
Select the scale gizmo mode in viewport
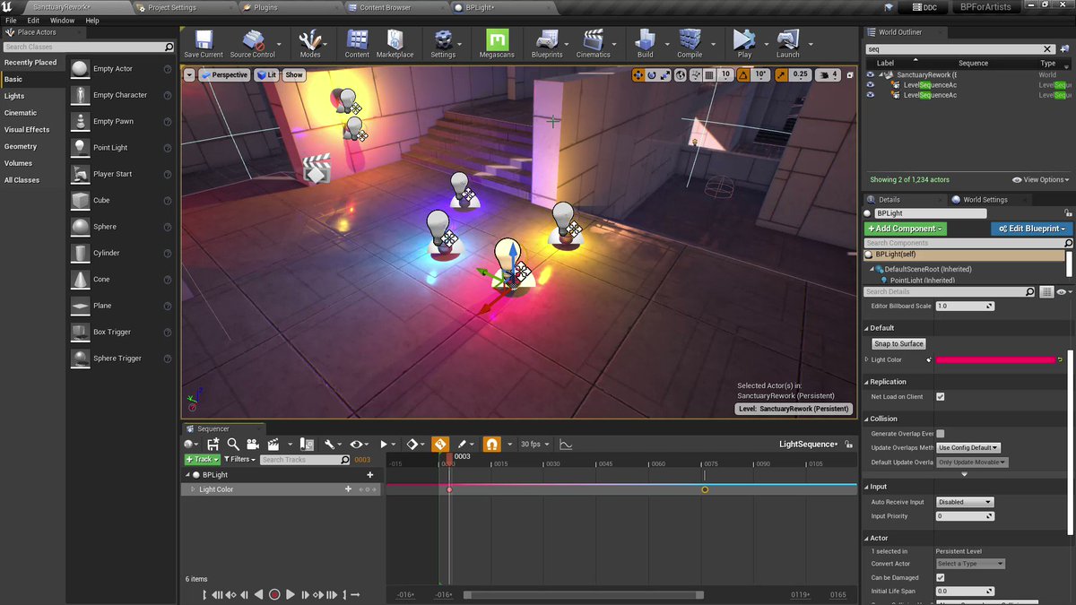664,75
